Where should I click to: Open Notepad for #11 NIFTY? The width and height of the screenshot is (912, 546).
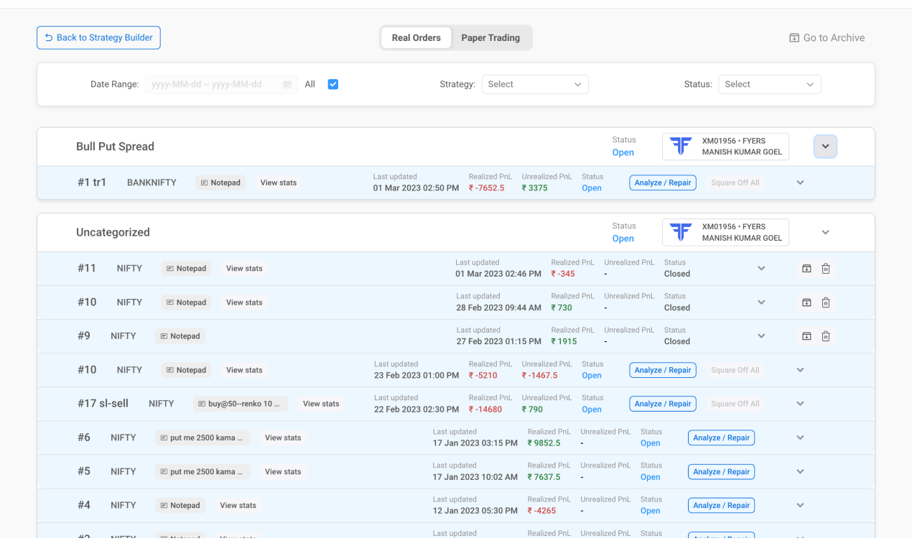coord(186,269)
